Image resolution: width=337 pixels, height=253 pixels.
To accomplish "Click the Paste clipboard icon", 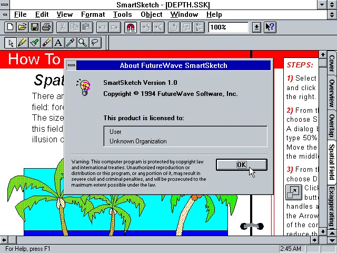I will point(87,27).
